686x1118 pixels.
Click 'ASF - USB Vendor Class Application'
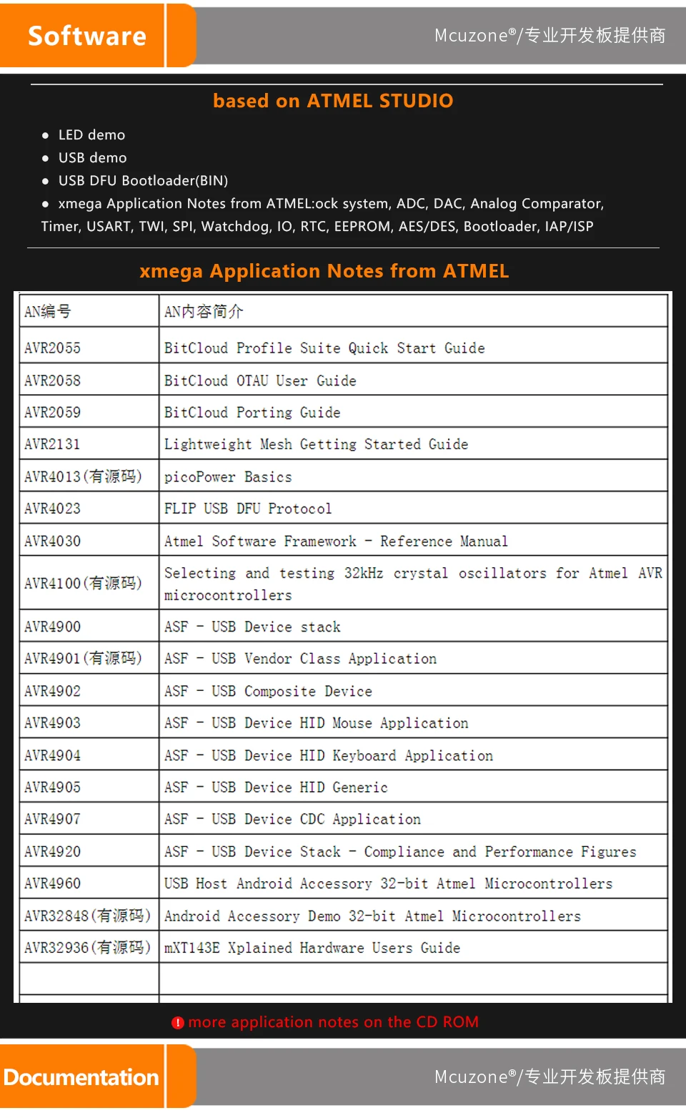[x=300, y=658]
